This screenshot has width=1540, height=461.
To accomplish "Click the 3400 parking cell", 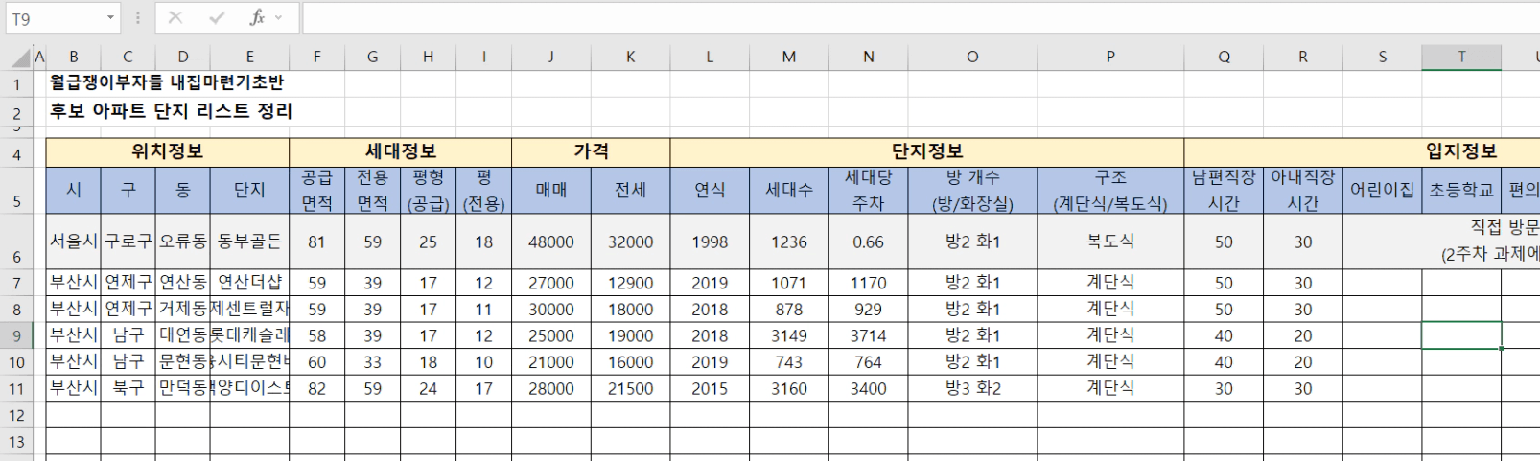I will 869,389.
